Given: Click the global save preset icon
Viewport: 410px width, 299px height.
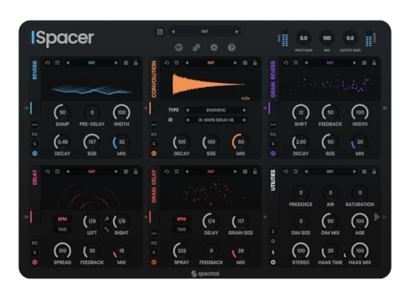Looking at the screenshot, I should [160, 32].
